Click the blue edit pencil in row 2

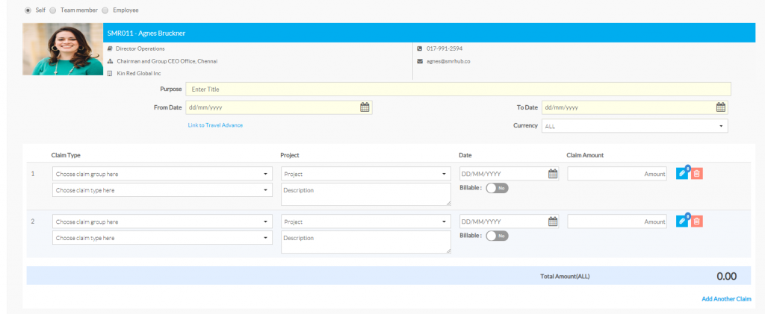(x=682, y=222)
